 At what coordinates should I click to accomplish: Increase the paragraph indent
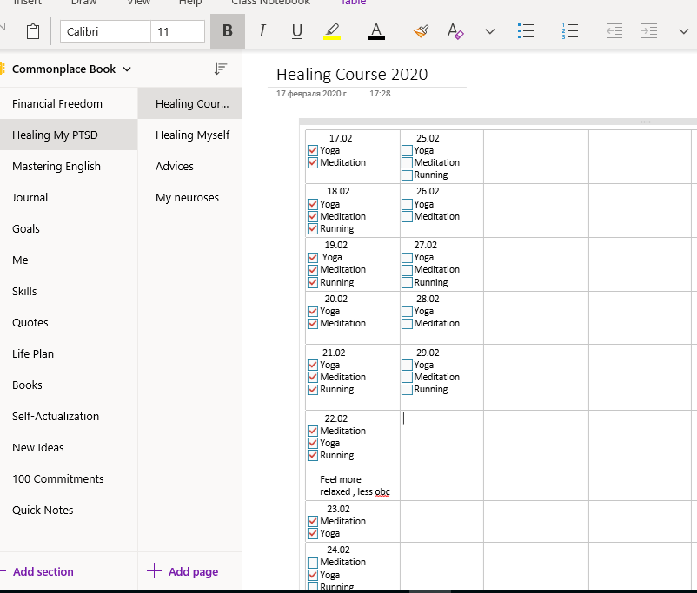click(648, 31)
